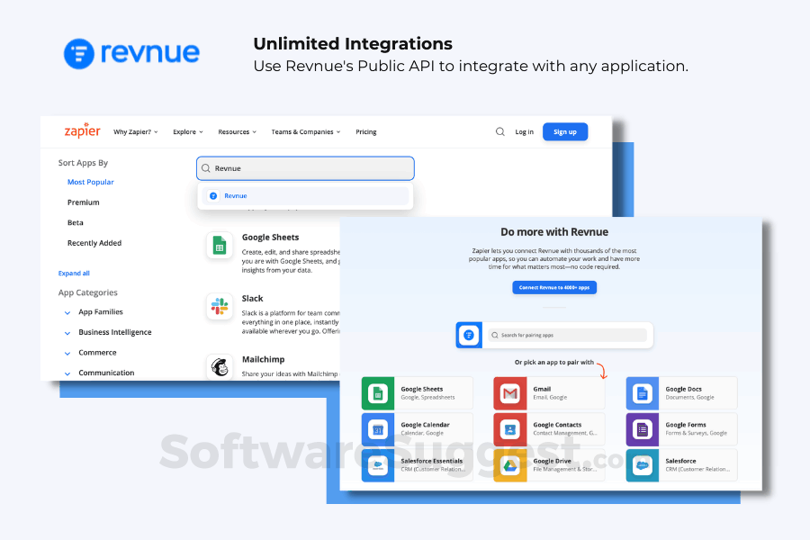Open the Why Zapier? dropdown menu
Screen dimensions: 810x540
point(136,131)
